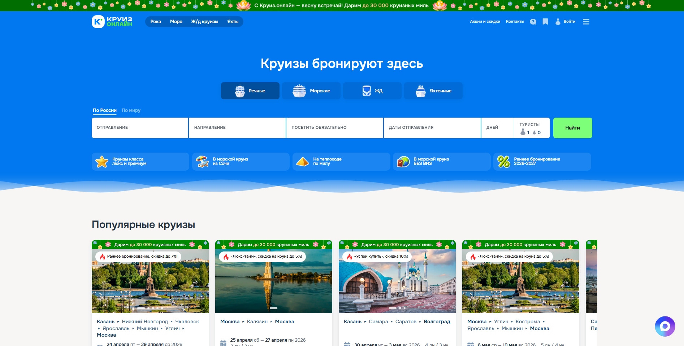Viewport: 684px width, 346px height.
Task: Click the percent icon for Раннее бронирование
Action: [x=503, y=162]
